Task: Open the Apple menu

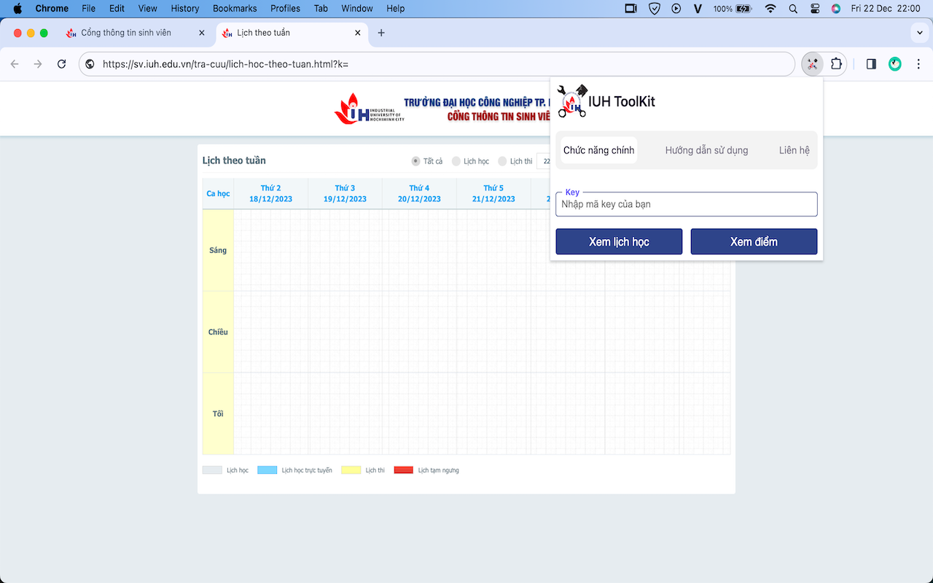Action: [x=17, y=9]
